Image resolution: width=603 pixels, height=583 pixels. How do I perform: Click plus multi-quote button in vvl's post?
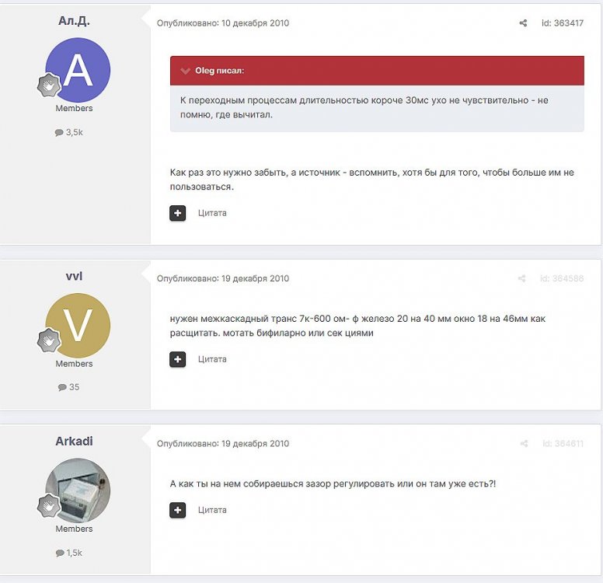pyautogui.click(x=178, y=359)
